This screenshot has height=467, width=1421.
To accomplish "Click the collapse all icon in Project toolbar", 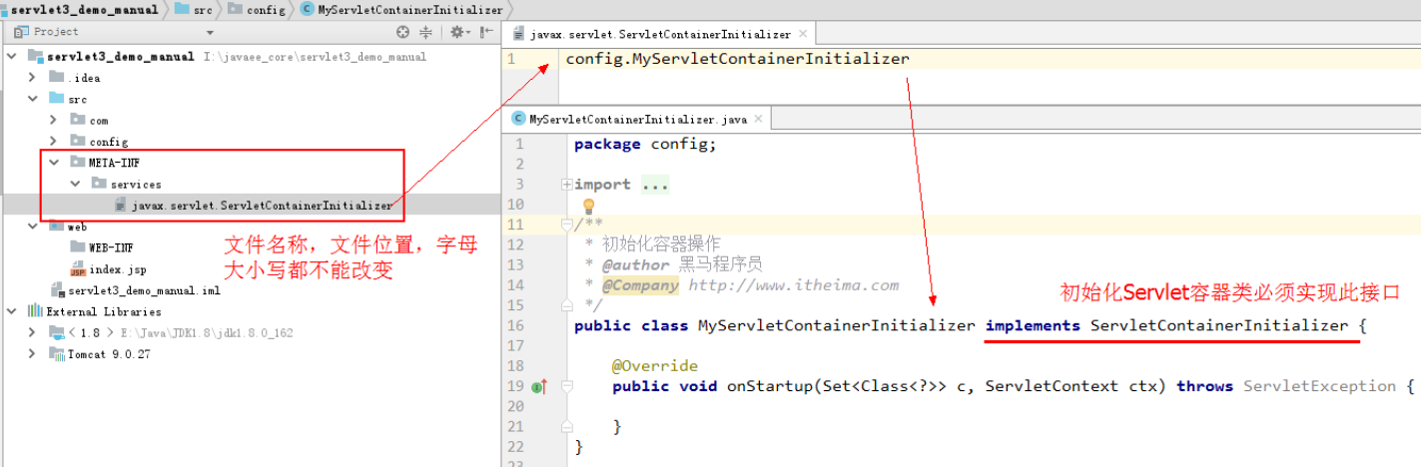I will tap(426, 32).
